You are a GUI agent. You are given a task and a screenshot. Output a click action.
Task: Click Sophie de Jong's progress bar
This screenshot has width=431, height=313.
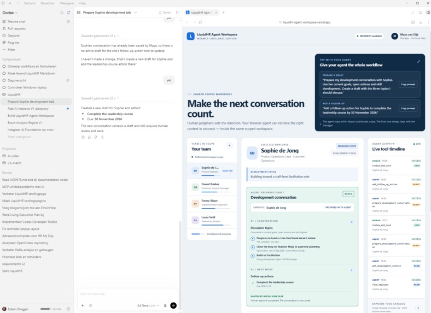211,175
